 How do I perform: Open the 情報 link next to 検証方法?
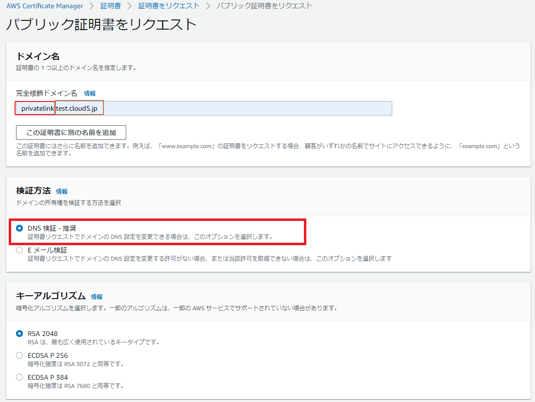click(x=62, y=191)
